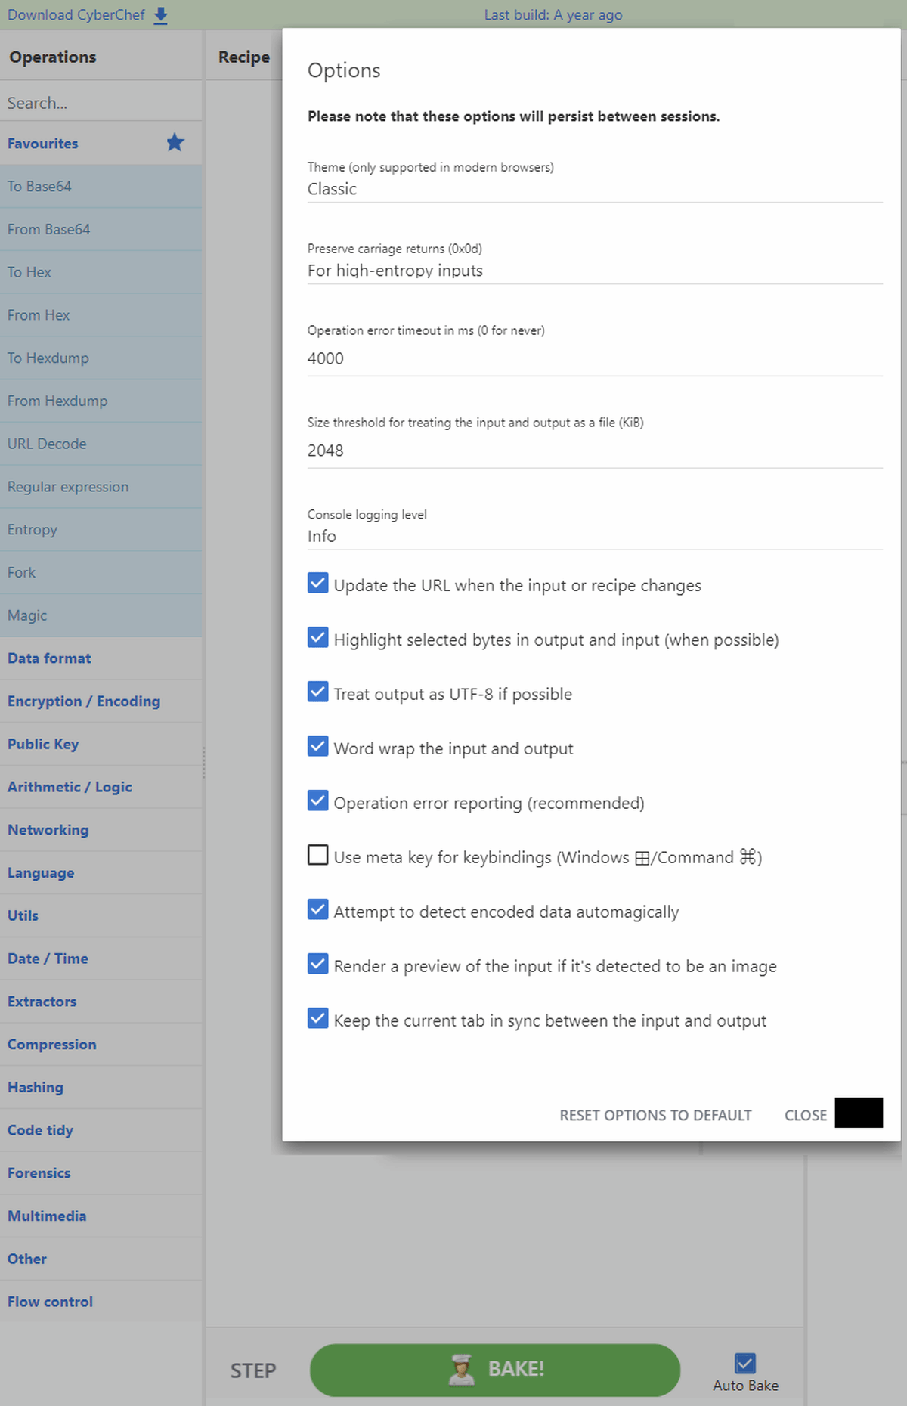This screenshot has width=907, height=1406.
Task: Select the Magic operation
Action: pyautogui.click(x=27, y=615)
